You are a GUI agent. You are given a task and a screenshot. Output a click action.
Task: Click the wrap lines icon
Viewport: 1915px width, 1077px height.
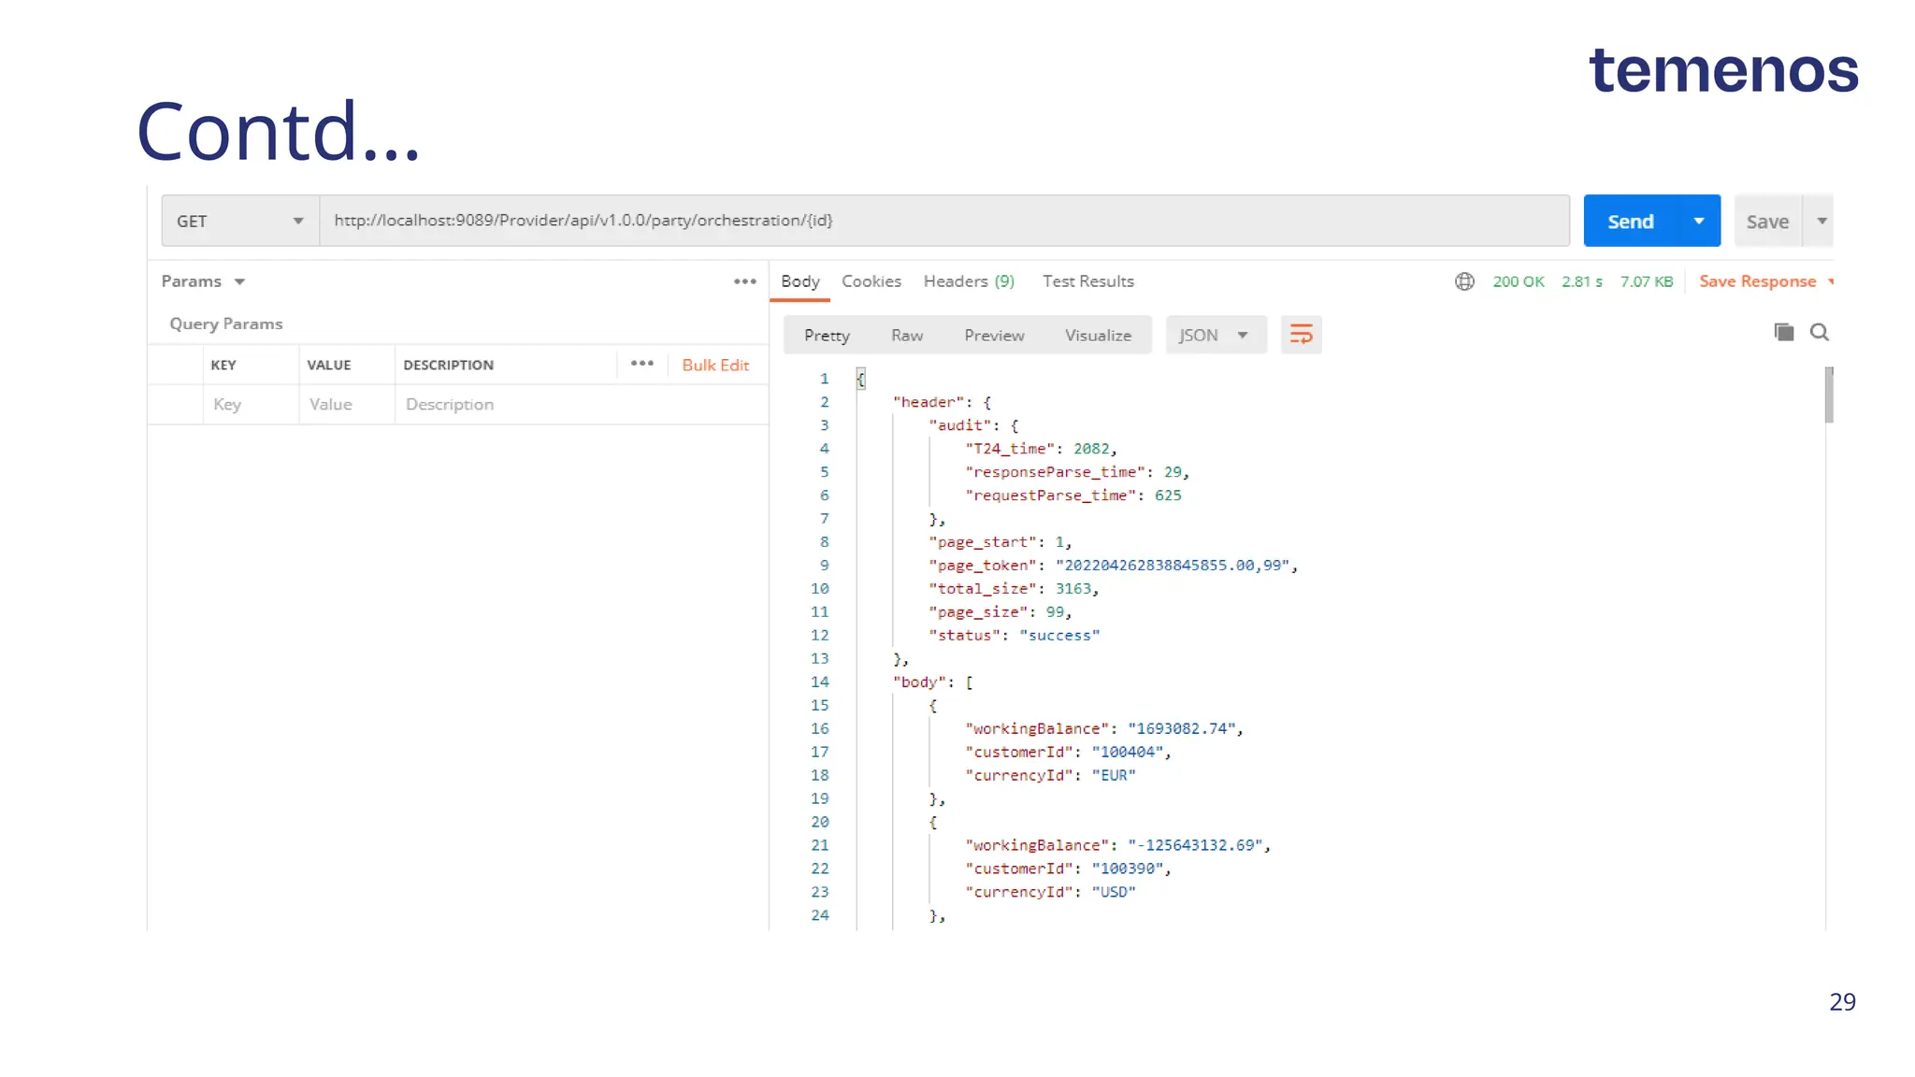tap(1301, 335)
